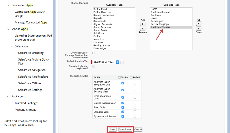230x133 pixels.
Task: Open Lightning Experience on iPad Browsers (Beta)
Action: tap(33, 37)
